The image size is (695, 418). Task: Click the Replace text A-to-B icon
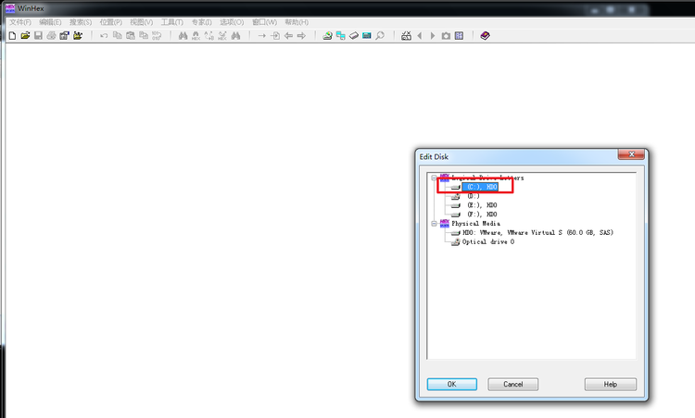coord(209,36)
